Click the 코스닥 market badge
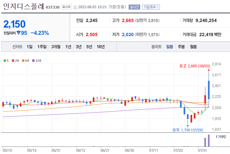This screenshot has width=230, height=154. [66, 7]
